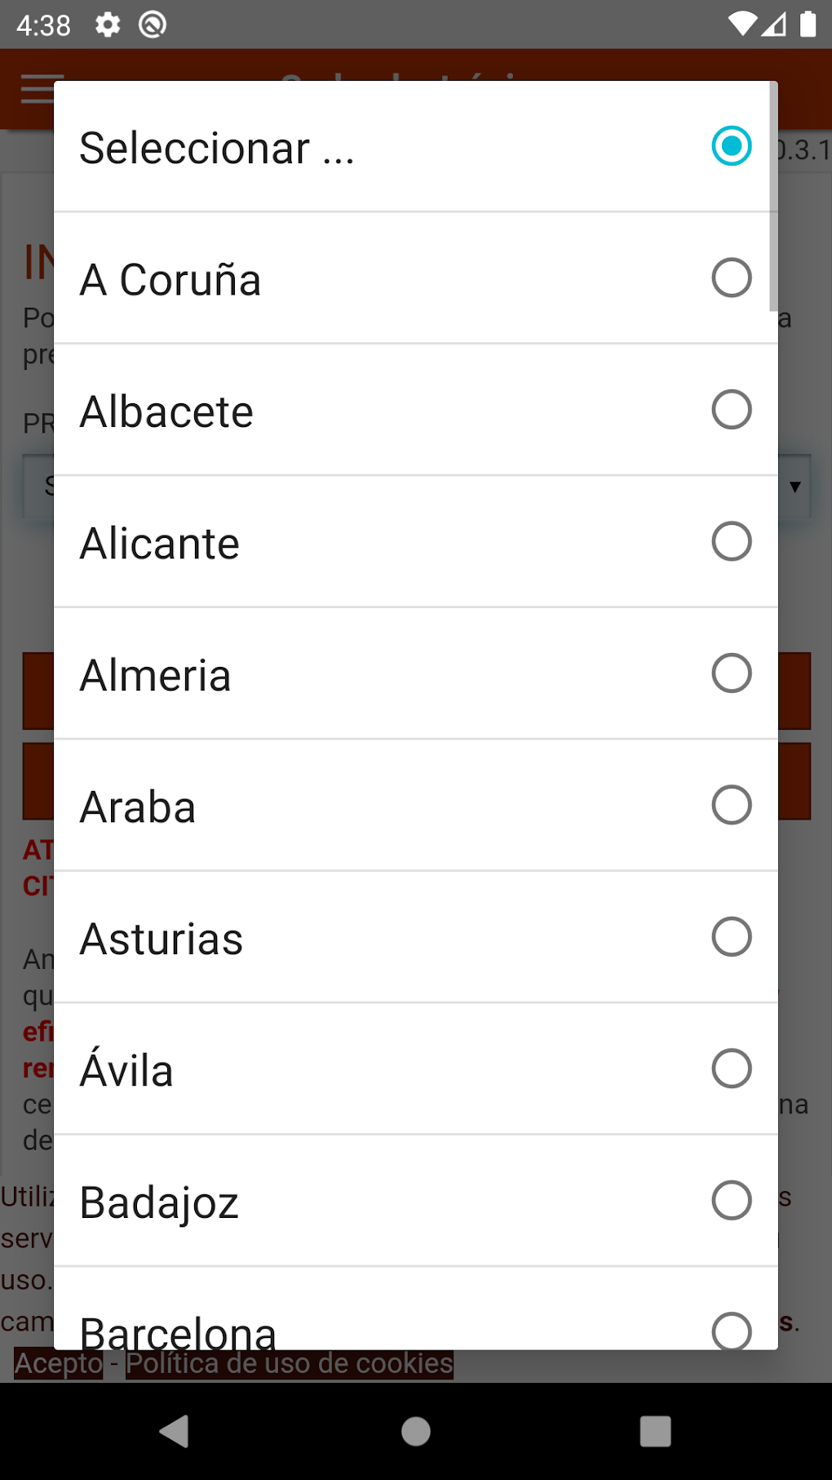The image size is (832, 1480).
Task: Choose the Albacete radio button
Action: pos(731,410)
